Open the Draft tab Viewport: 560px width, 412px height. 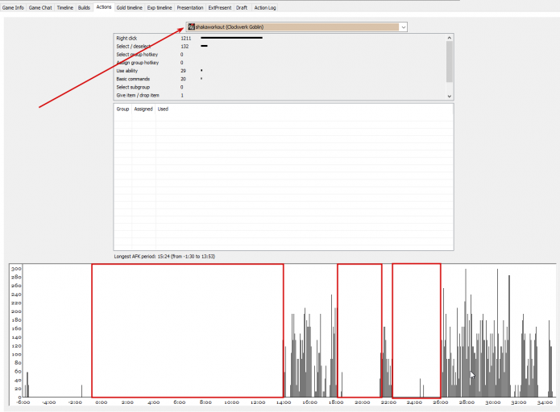click(x=242, y=7)
